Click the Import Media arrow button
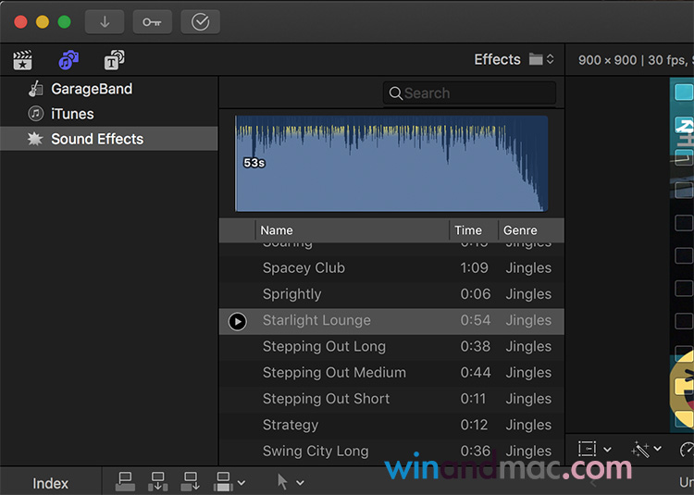This screenshot has width=694, height=495. (x=105, y=22)
